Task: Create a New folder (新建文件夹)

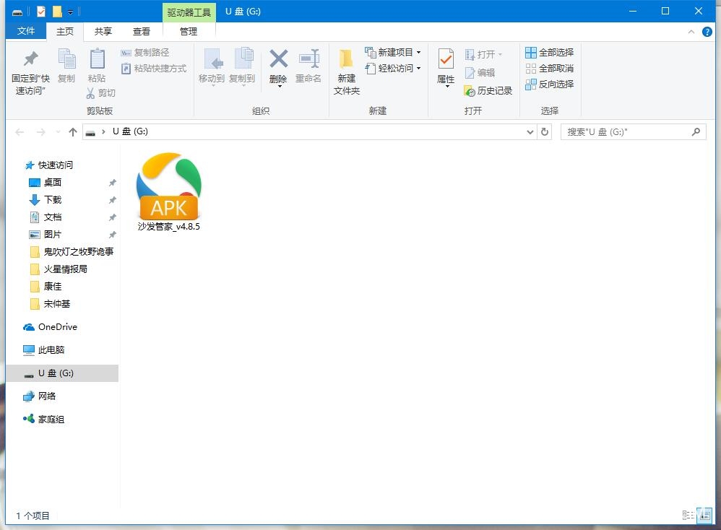Action: 346,71
